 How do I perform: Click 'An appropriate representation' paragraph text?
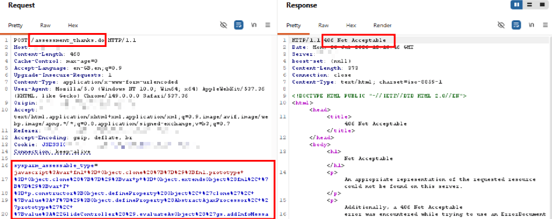tap(440, 183)
